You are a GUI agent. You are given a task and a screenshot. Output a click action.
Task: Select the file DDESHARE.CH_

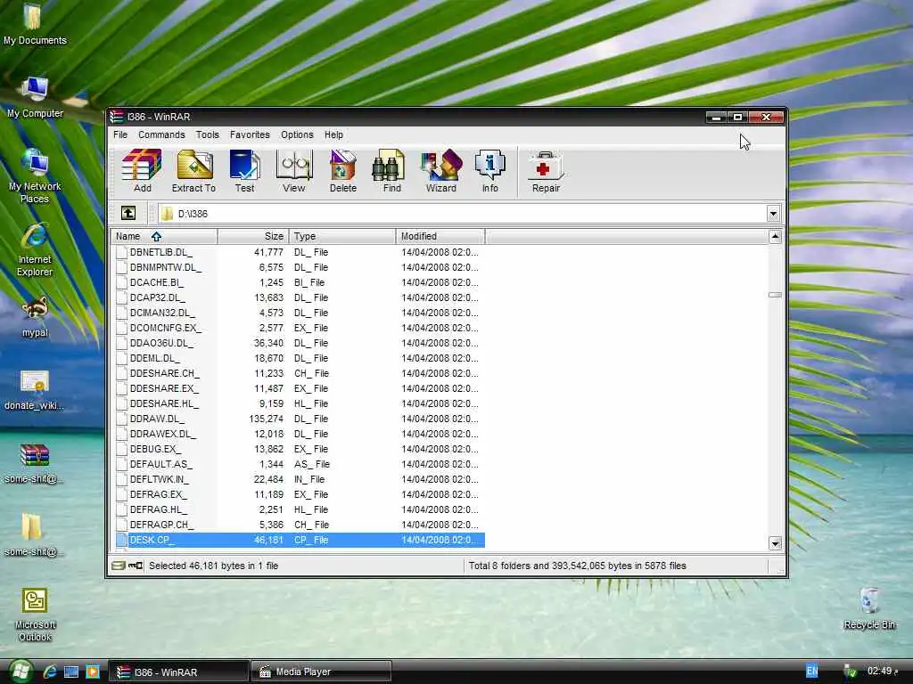pyautogui.click(x=165, y=373)
